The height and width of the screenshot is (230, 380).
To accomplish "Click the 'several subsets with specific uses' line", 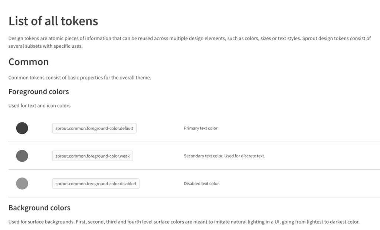I will coord(46,46).
